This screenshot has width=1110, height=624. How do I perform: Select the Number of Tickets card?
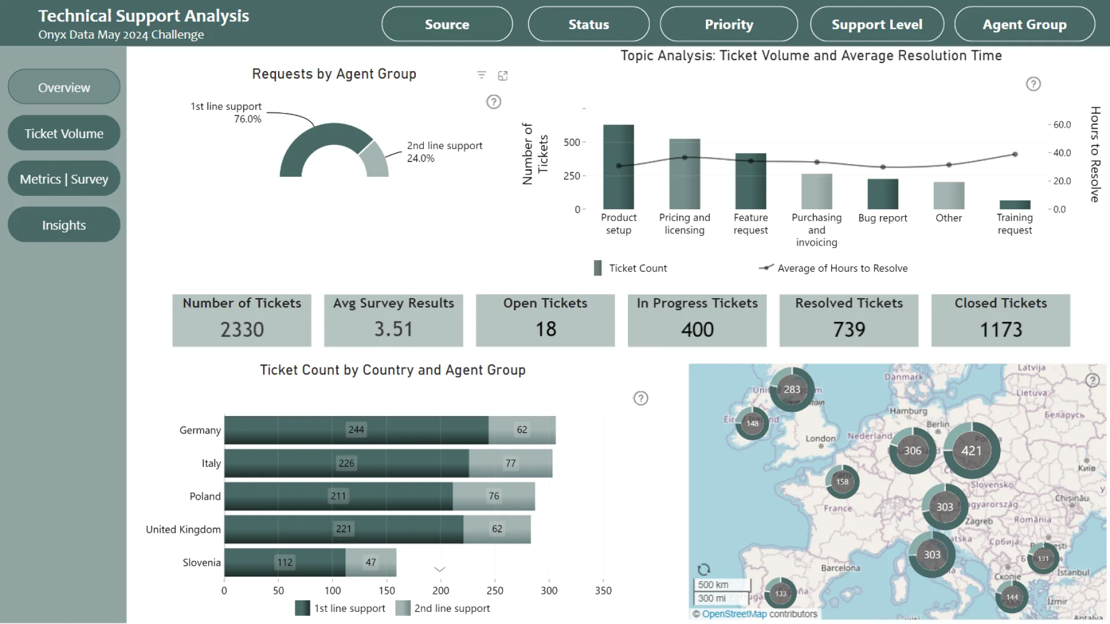pyautogui.click(x=242, y=321)
